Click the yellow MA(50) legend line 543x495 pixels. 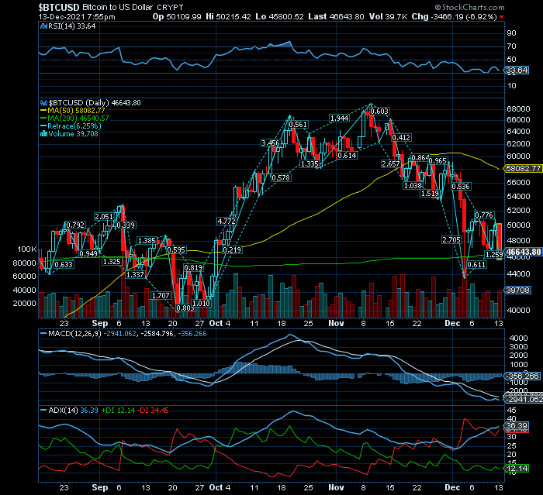click(x=43, y=110)
